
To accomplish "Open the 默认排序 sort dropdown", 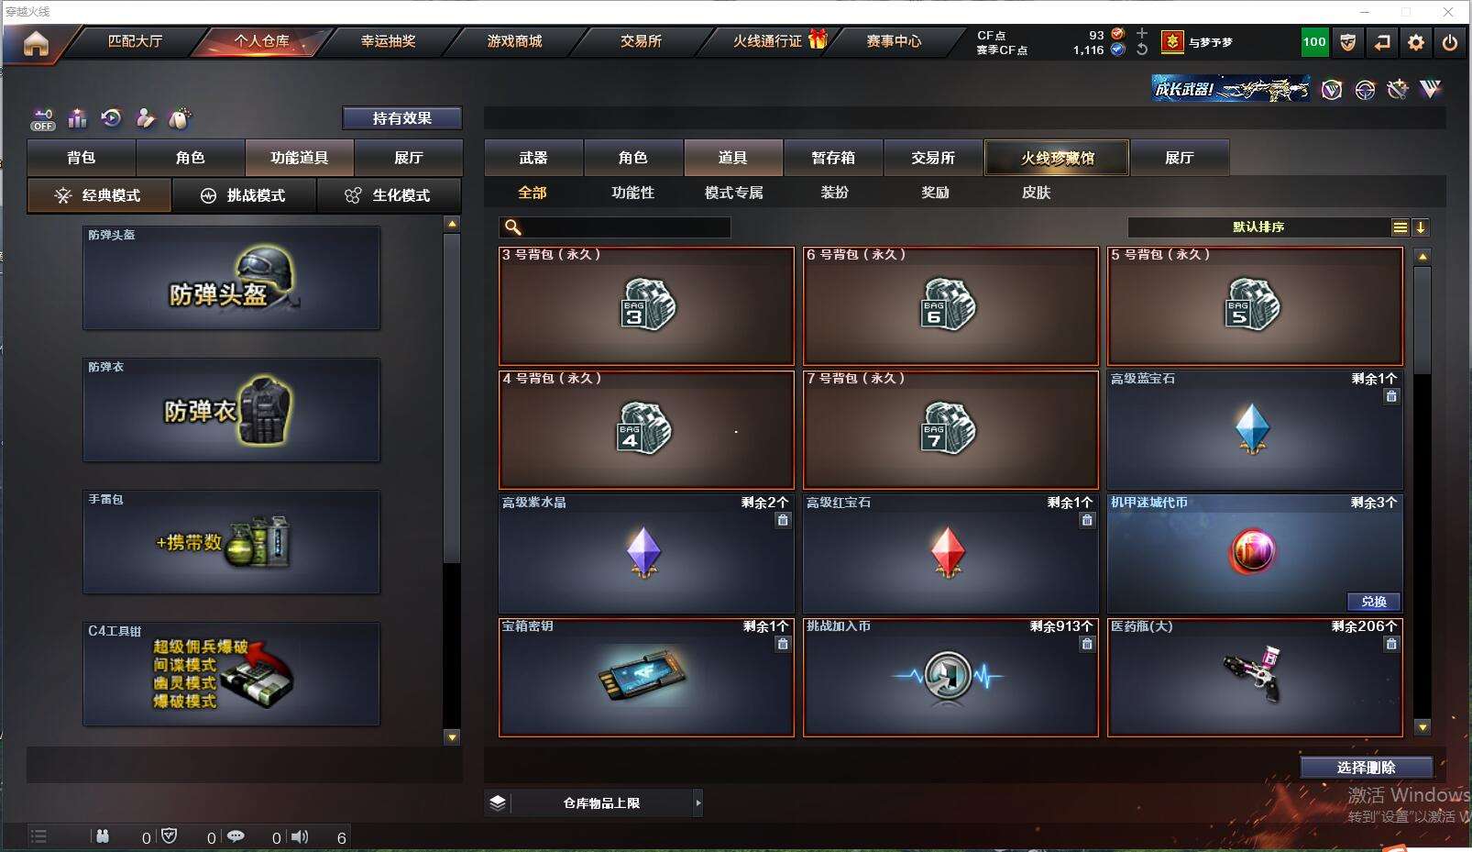I will tap(1258, 227).
